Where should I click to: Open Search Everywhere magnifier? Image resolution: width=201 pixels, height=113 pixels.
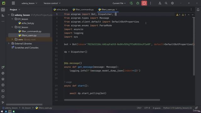click(166, 3)
